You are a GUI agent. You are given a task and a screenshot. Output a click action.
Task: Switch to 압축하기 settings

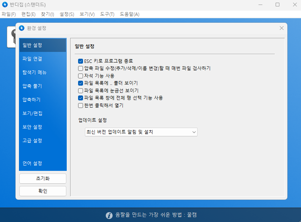point(43,100)
